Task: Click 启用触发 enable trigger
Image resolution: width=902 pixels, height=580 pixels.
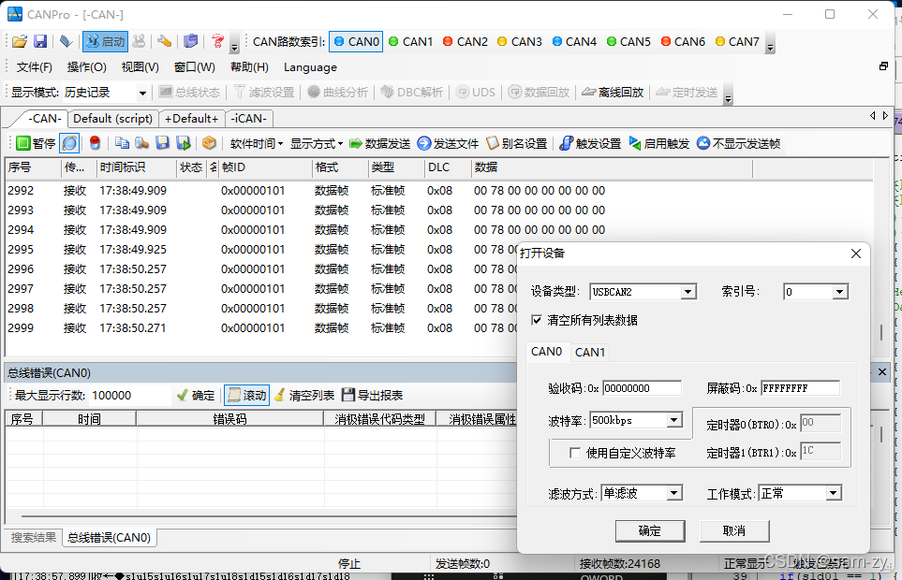Action: point(659,143)
